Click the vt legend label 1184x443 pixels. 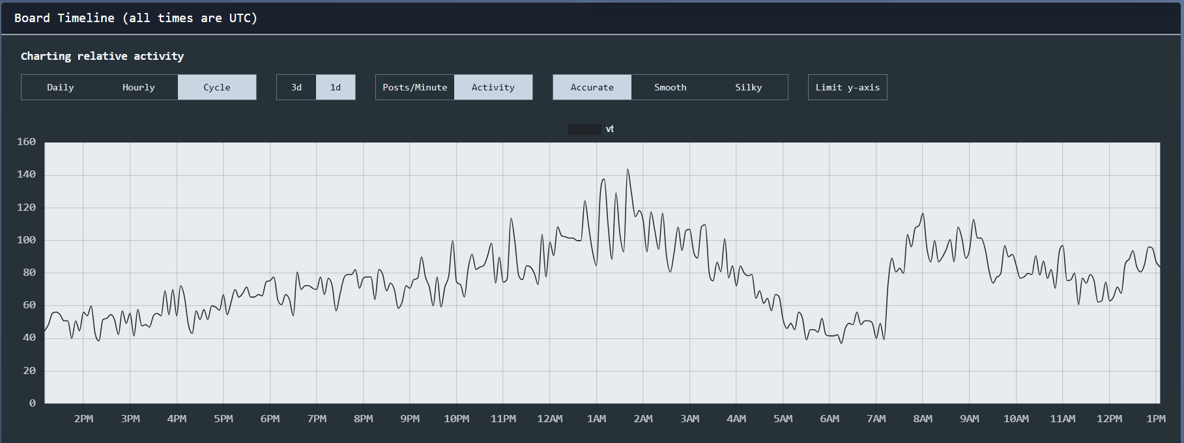coord(610,129)
